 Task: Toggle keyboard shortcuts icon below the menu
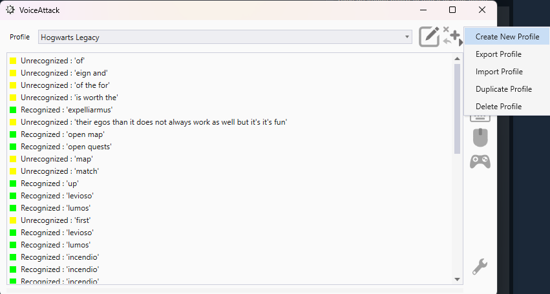[x=480, y=118]
